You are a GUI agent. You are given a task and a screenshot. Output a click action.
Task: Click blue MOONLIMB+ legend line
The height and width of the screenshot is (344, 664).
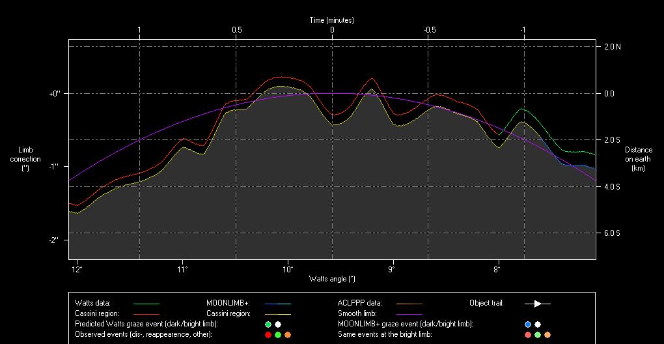(277, 304)
